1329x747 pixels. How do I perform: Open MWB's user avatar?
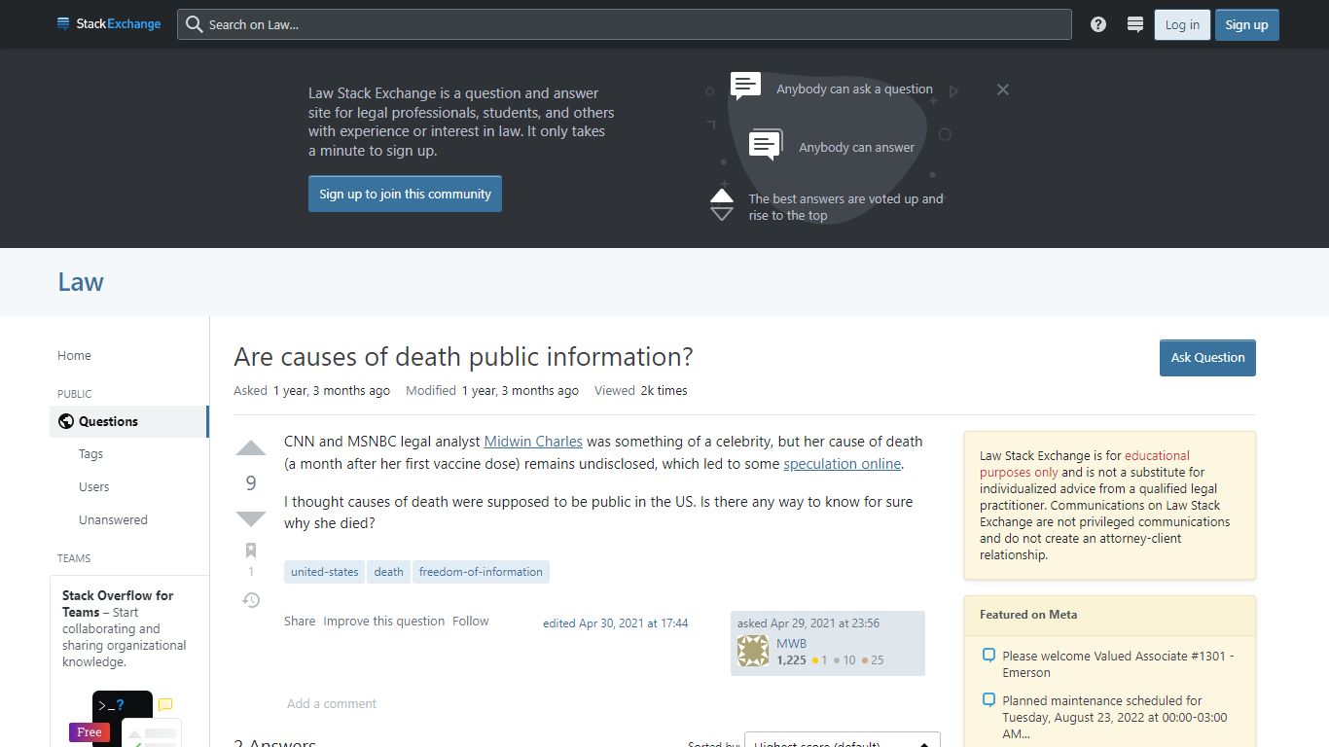point(753,651)
